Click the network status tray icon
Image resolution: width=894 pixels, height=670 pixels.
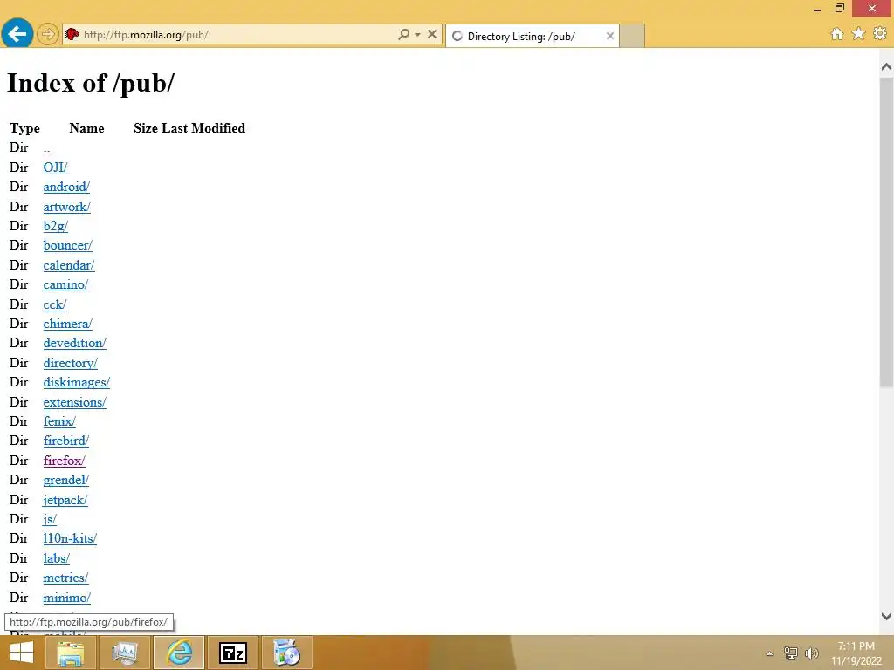point(791,653)
